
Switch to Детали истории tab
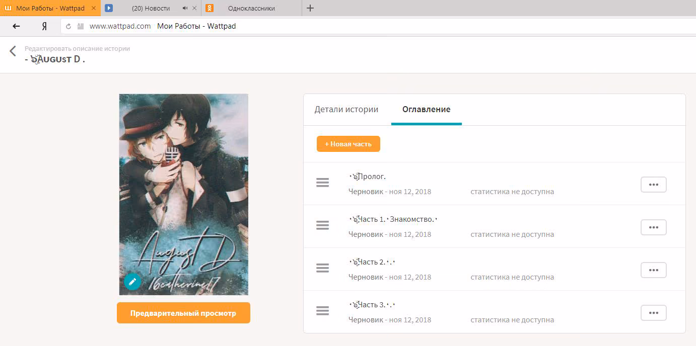pyautogui.click(x=346, y=109)
